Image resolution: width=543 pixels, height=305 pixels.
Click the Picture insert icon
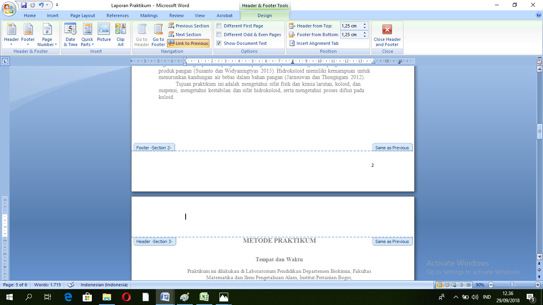coord(104,35)
